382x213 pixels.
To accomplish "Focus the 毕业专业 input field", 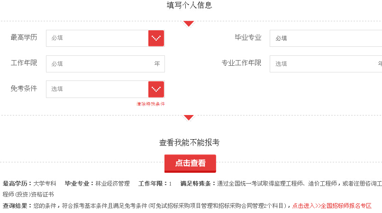I will pyautogui.click(x=326, y=38).
